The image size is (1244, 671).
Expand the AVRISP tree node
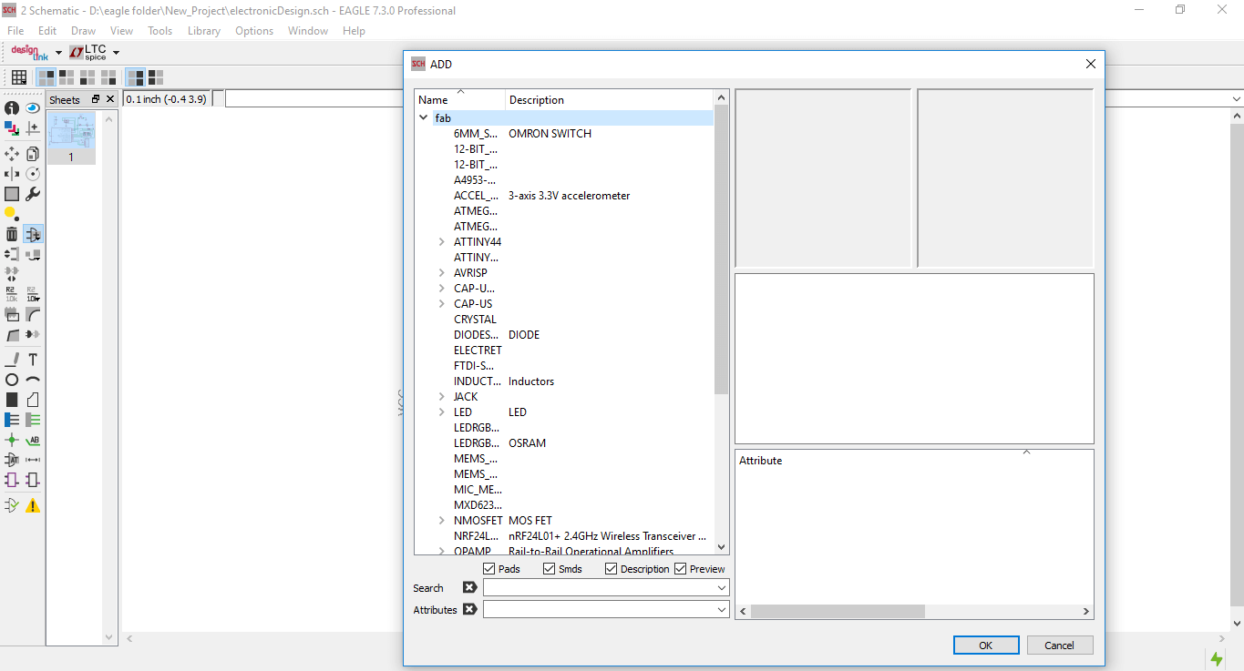point(442,272)
